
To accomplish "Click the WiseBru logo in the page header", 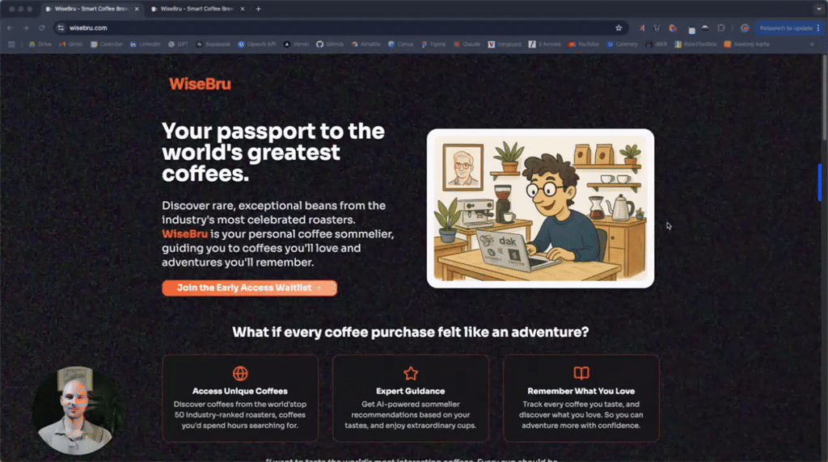I will click(200, 84).
